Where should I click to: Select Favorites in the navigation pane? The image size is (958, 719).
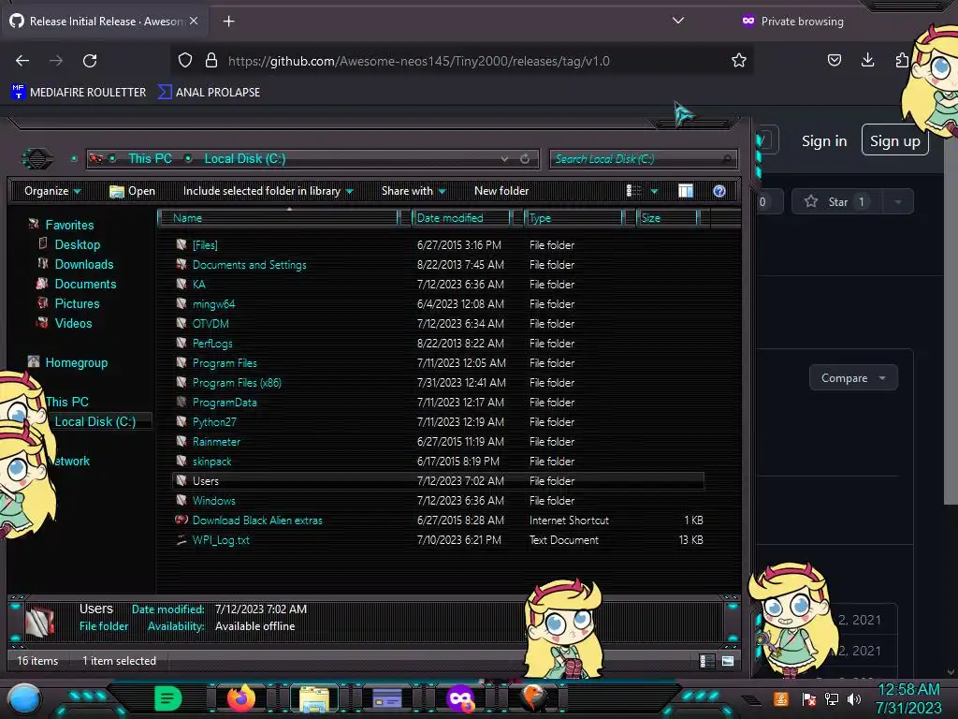pos(69,225)
